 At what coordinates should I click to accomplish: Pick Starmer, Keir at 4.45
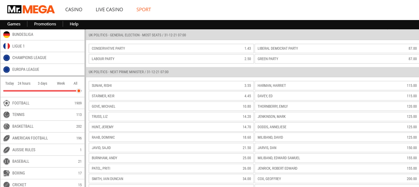[x=171, y=96]
